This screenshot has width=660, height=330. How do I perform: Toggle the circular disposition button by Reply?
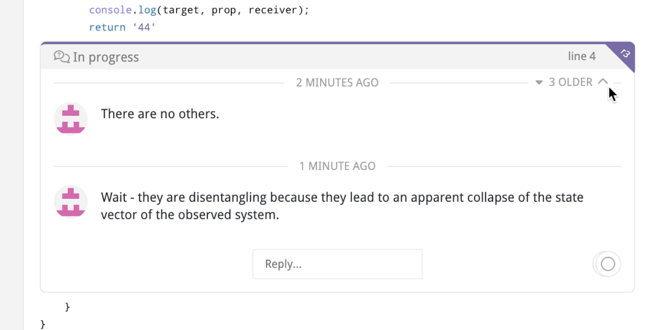(x=608, y=264)
